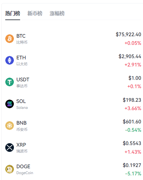
Task: Open the ETH 以太坊 name link
Action: pos(22,61)
